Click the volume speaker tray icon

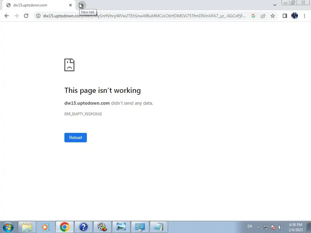coord(280,227)
